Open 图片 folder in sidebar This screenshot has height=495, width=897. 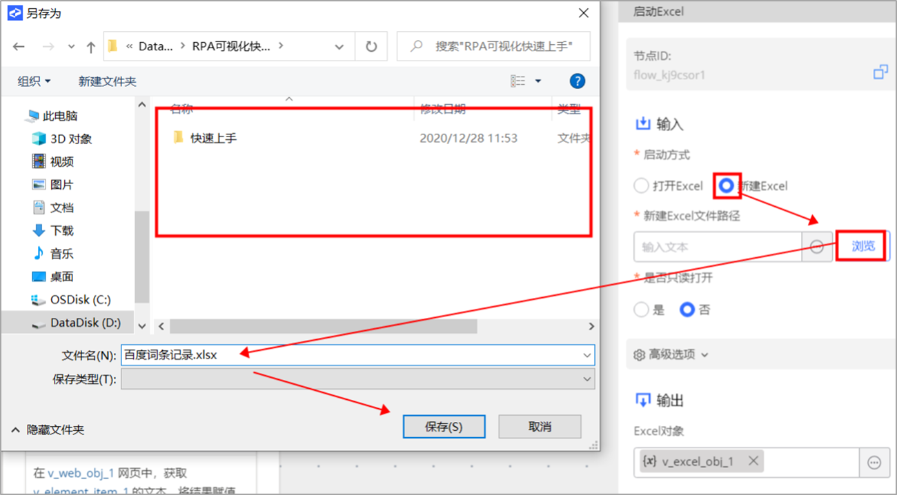53,185
